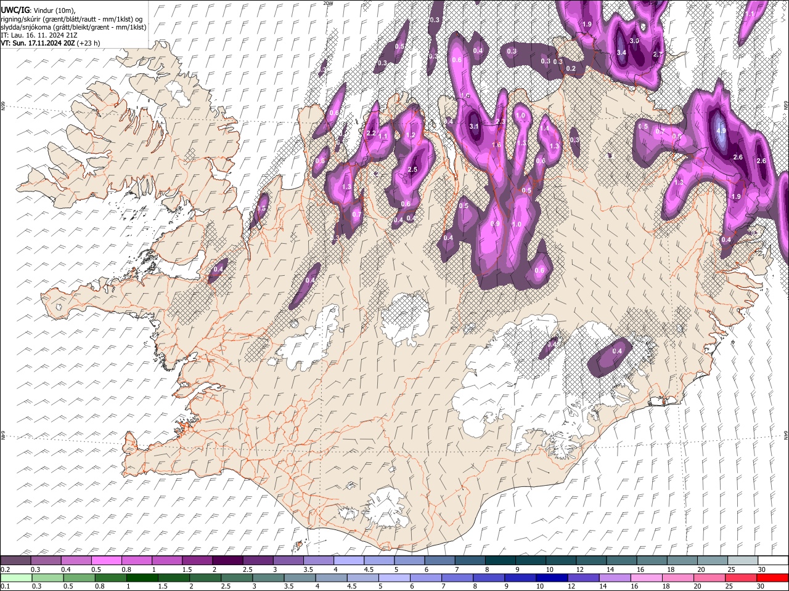Click the 'slydda/snjókoma' legend description line
The height and width of the screenshot is (591, 789).
[73, 26]
